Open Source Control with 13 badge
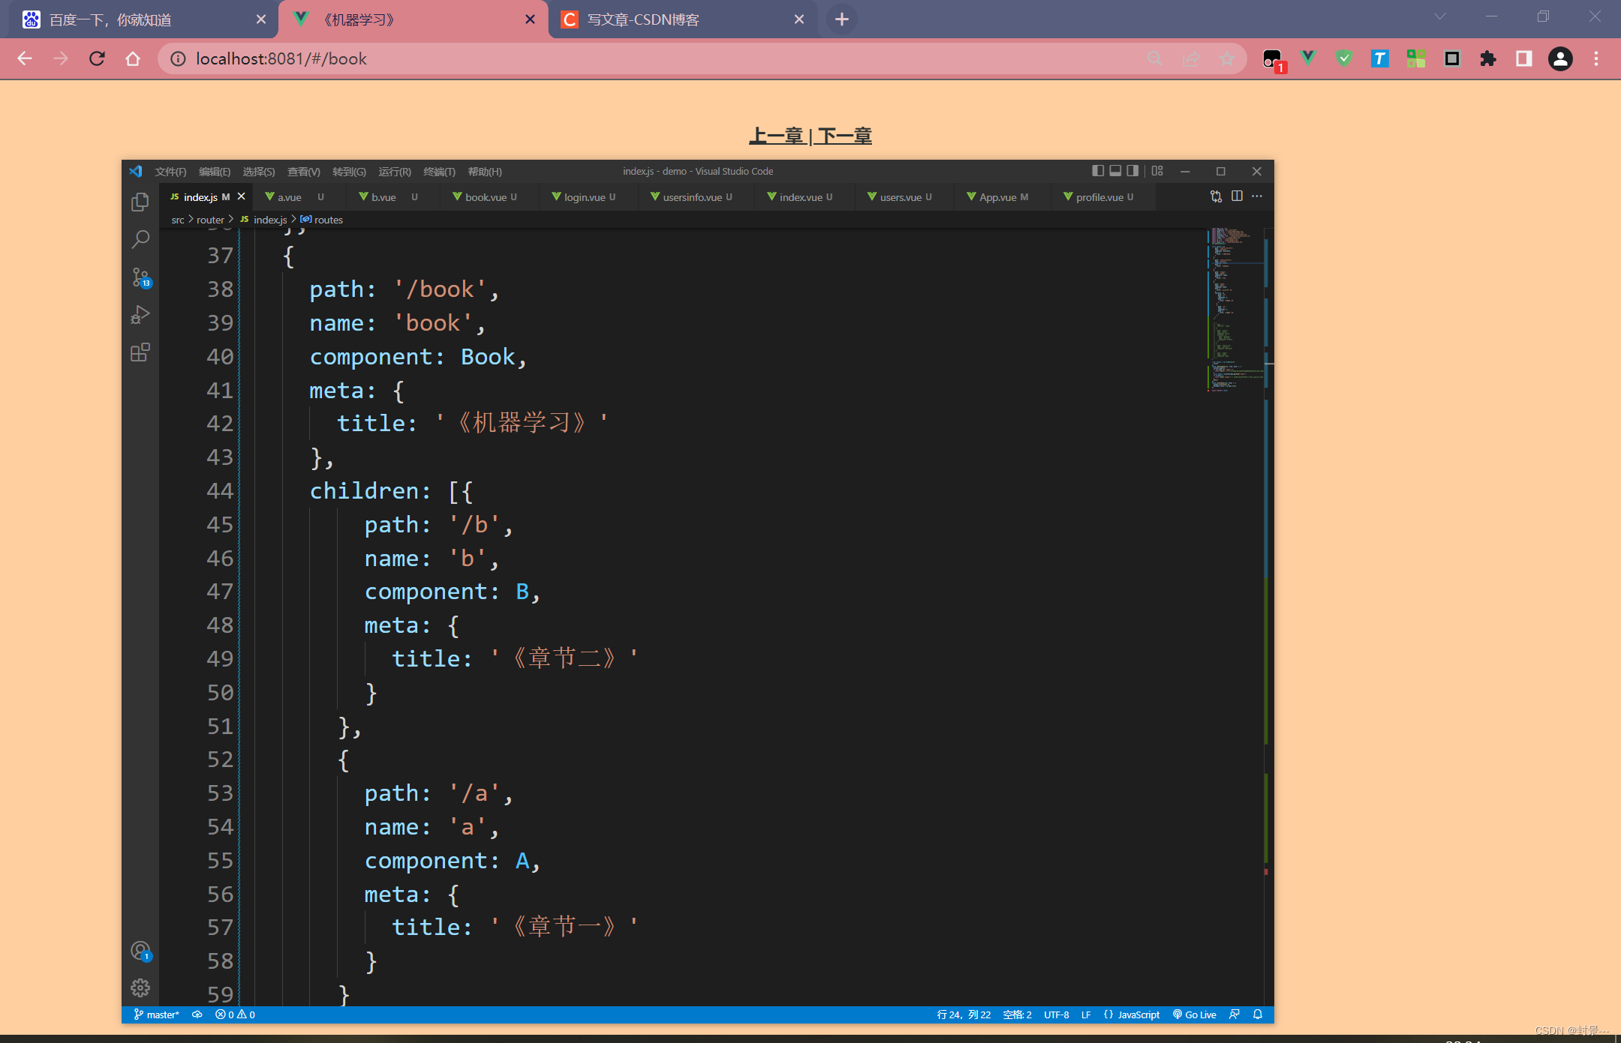Viewport: 1621px width, 1043px height. [140, 277]
